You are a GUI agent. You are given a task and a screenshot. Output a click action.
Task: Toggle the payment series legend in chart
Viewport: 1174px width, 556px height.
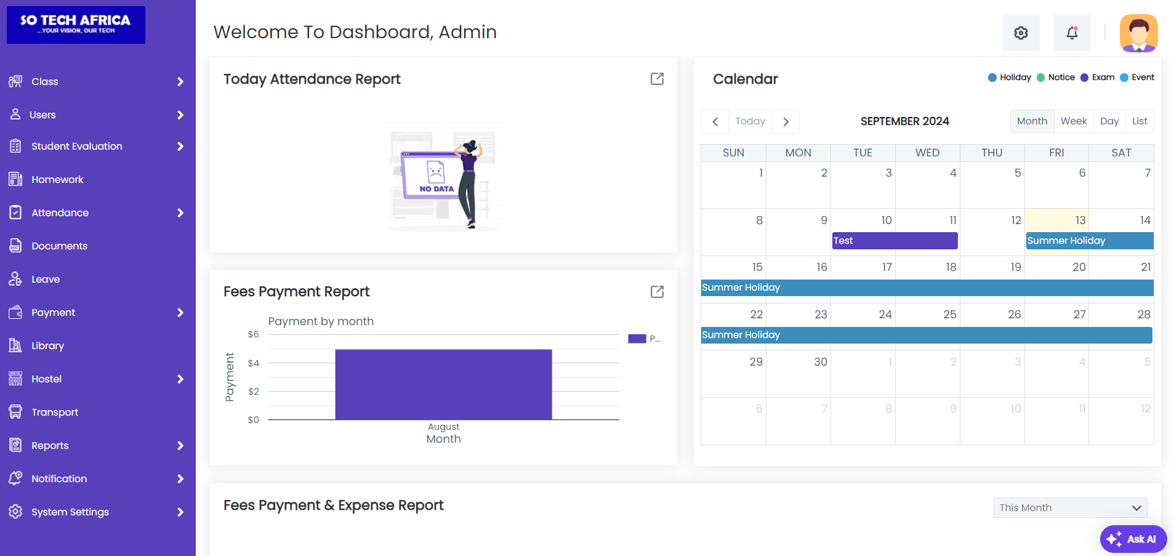(x=643, y=339)
